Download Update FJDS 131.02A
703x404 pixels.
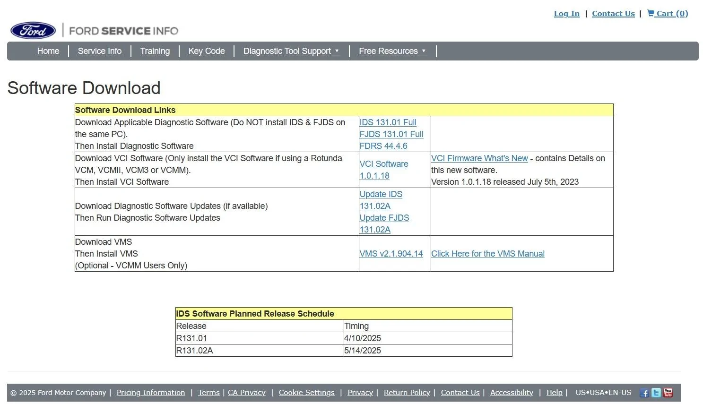(x=384, y=223)
